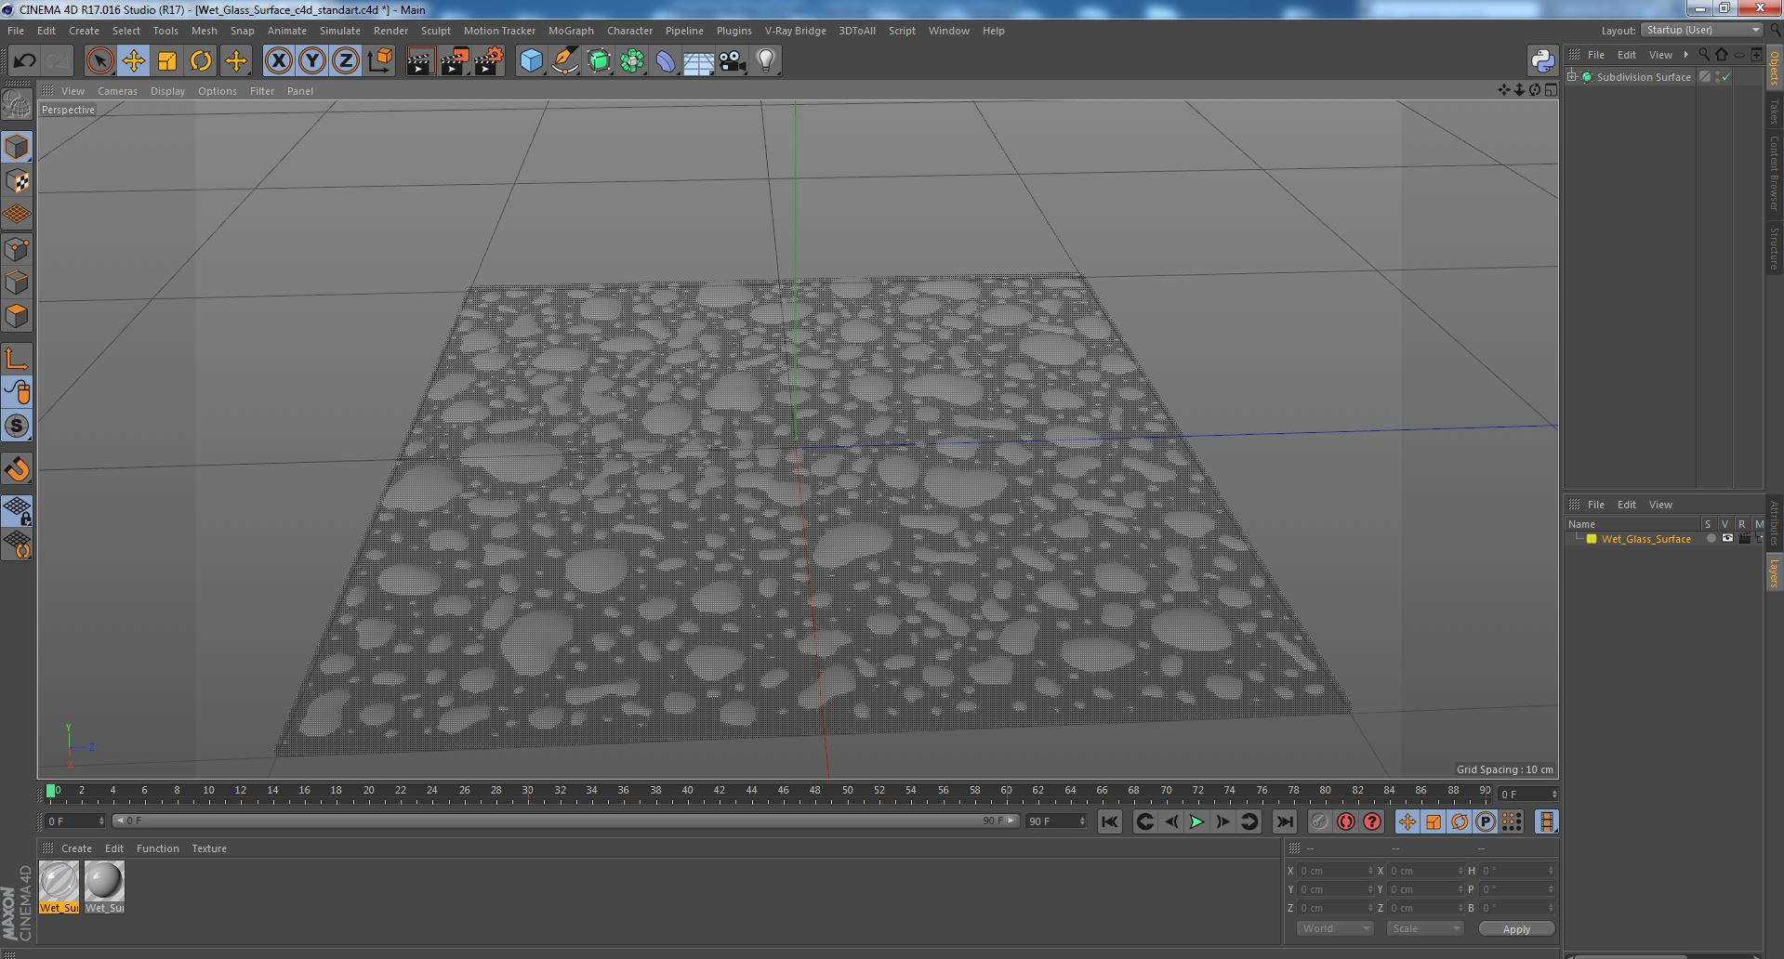Click the preview range slider bar

565,821
